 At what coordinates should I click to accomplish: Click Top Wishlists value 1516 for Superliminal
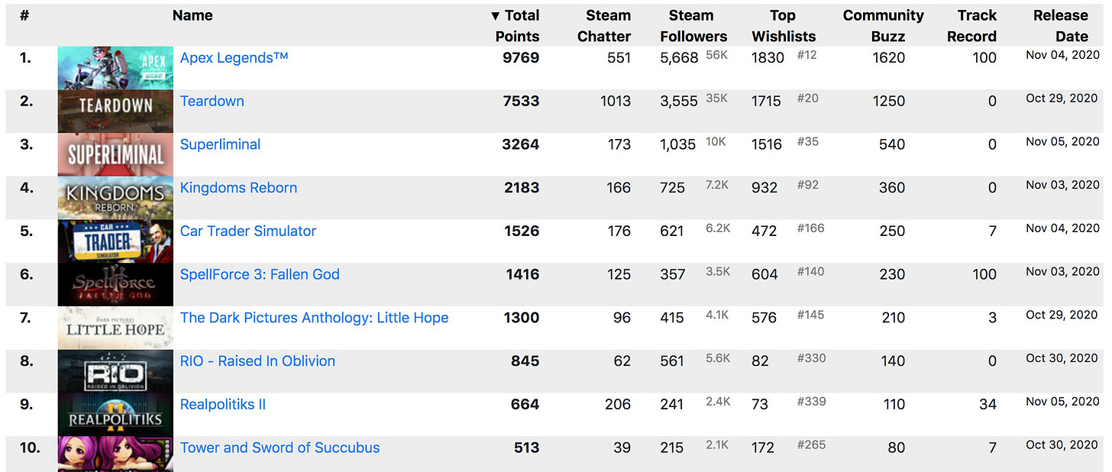(x=768, y=144)
